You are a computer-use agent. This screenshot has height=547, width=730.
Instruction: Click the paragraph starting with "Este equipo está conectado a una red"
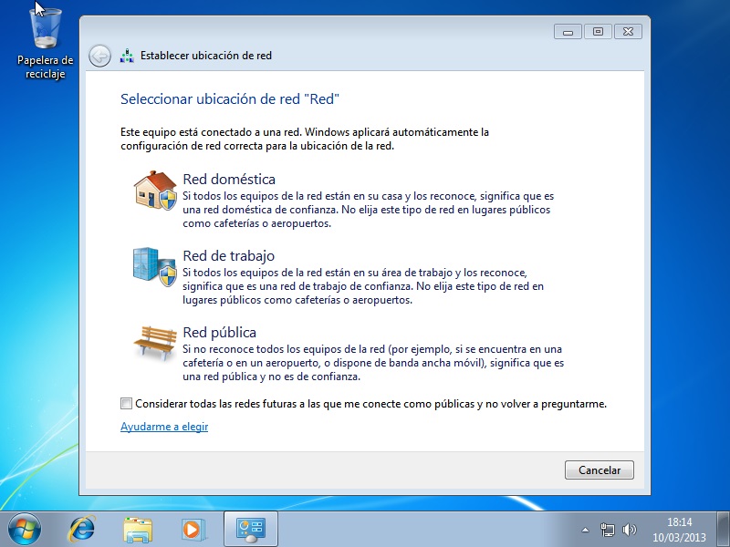click(x=305, y=139)
